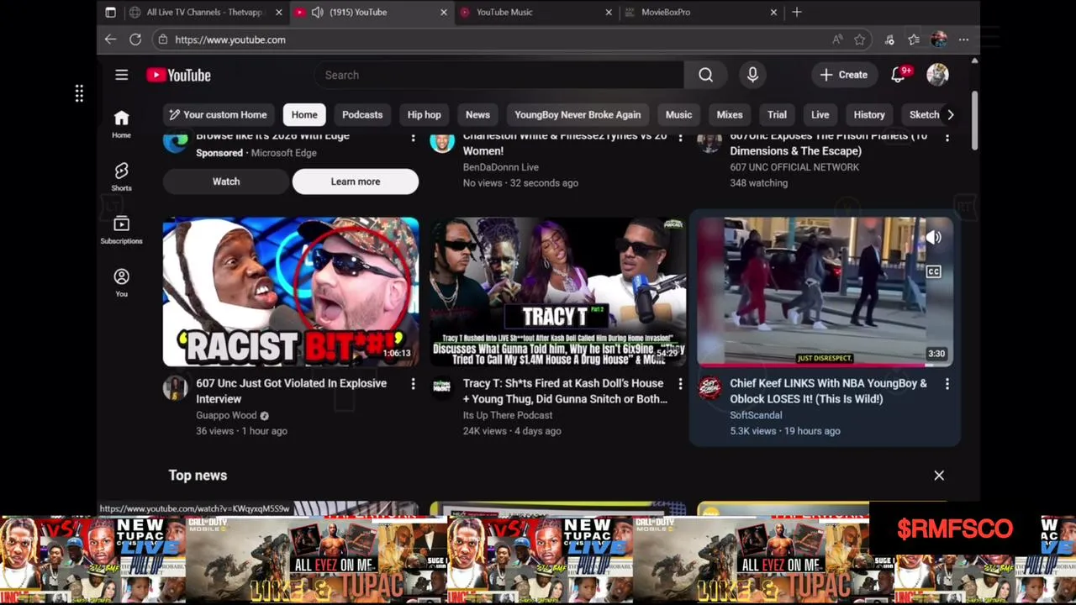Toggle captions on Chief Keef preview

[x=934, y=271]
